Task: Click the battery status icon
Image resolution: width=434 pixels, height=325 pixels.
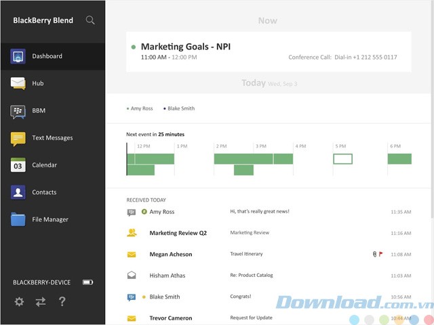Action: click(x=87, y=282)
